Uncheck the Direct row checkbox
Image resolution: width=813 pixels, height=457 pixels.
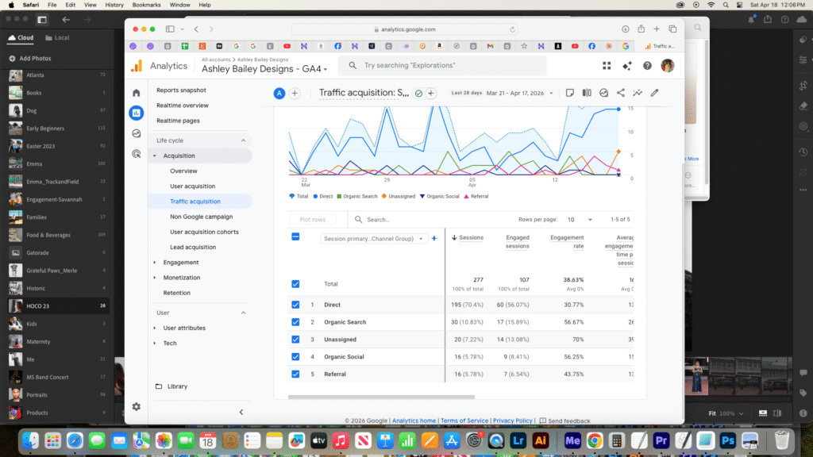pyautogui.click(x=295, y=305)
